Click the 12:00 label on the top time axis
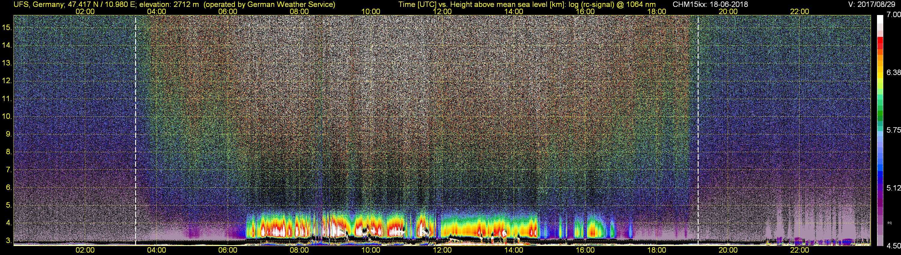This screenshot has height=255, width=901. click(442, 11)
